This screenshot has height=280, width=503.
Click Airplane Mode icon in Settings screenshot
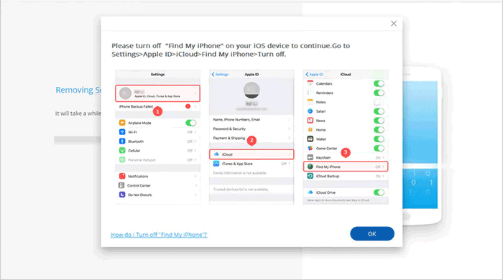[x=122, y=123]
